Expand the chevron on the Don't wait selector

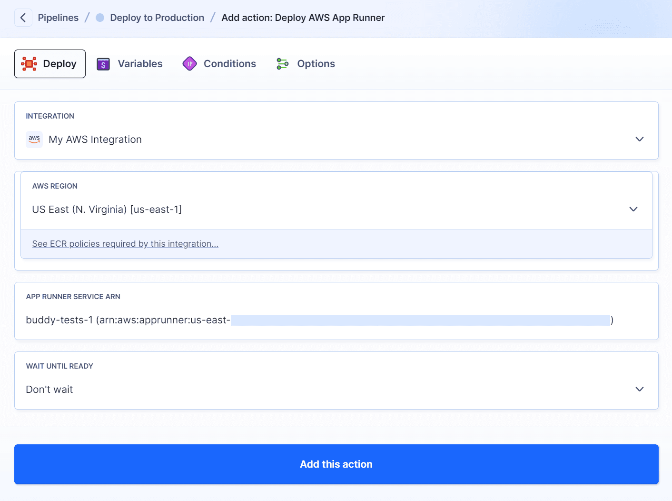640,389
